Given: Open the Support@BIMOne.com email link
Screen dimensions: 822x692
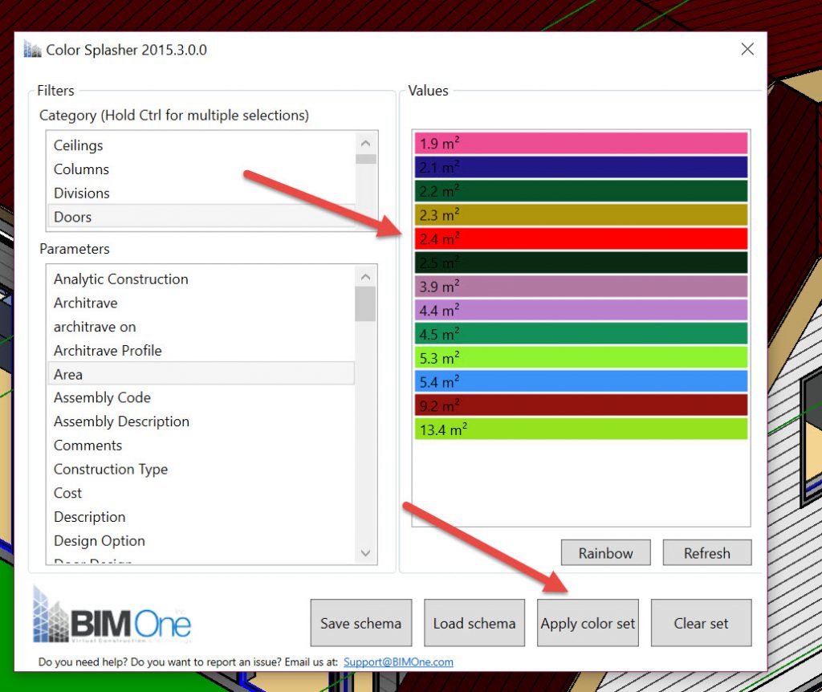Looking at the screenshot, I should click(398, 662).
